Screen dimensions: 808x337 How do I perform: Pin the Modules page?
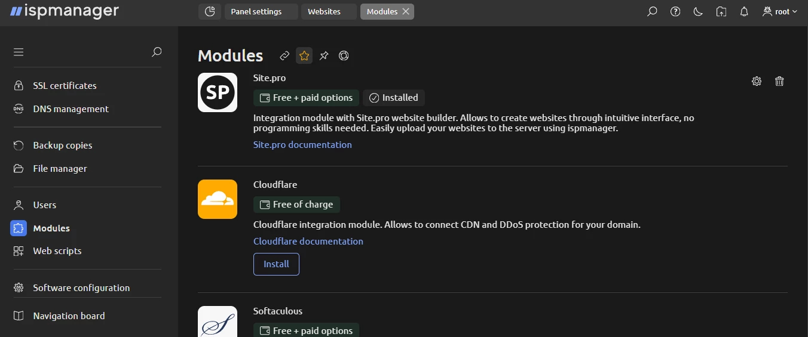click(324, 55)
